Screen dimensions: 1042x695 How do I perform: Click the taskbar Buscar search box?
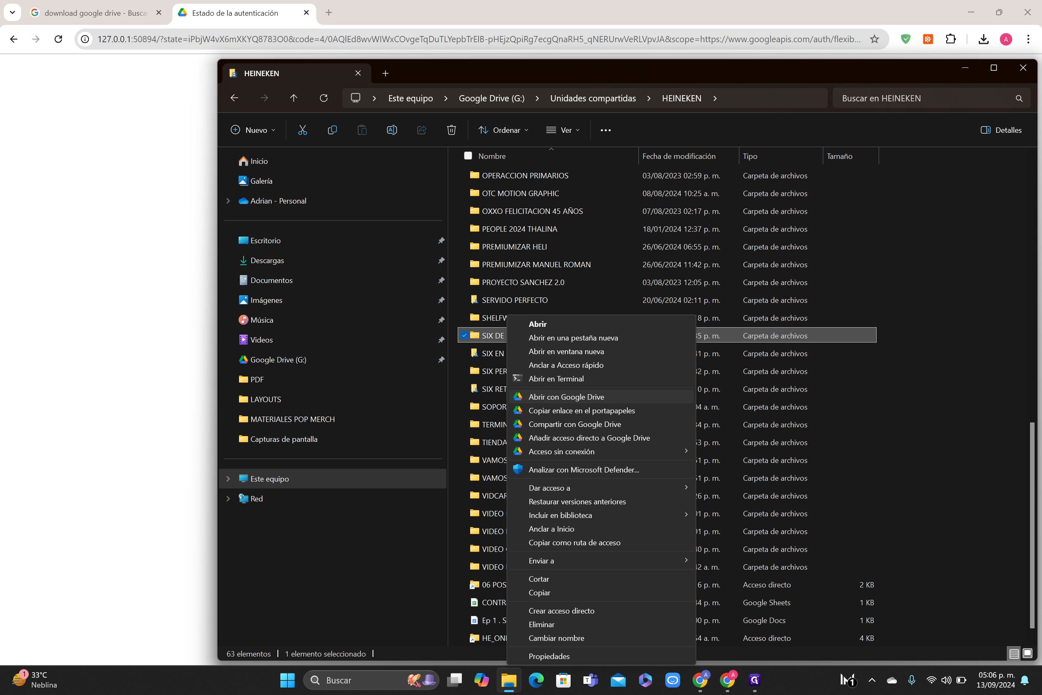click(371, 680)
